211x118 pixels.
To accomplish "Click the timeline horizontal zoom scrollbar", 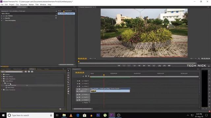I will point(82,109).
